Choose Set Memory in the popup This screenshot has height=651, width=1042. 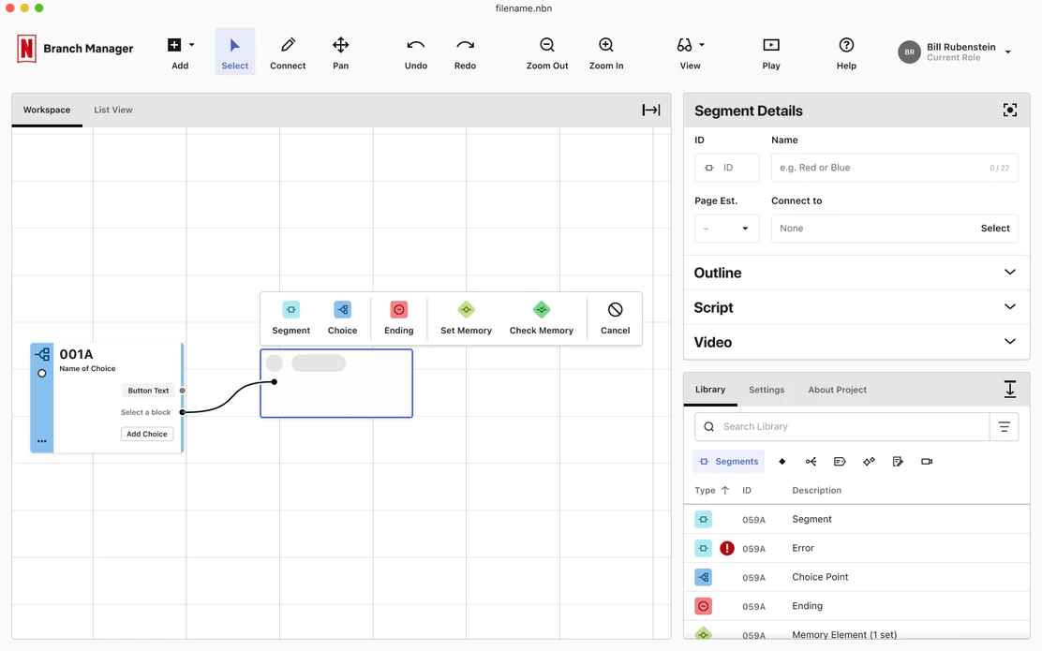(x=466, y=318)
